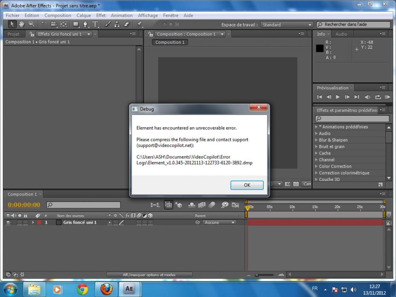Select the Brush tool
The image size is (396, 297).
click(x=108, y=24)
